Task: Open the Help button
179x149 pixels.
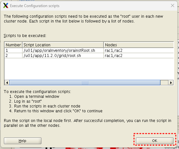Action: [22, 141]
